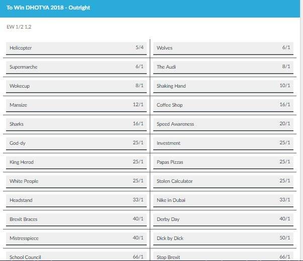303x261 pixels.
Task: Pick Stop Brexit at 66/1
Action: click(224, 256)
